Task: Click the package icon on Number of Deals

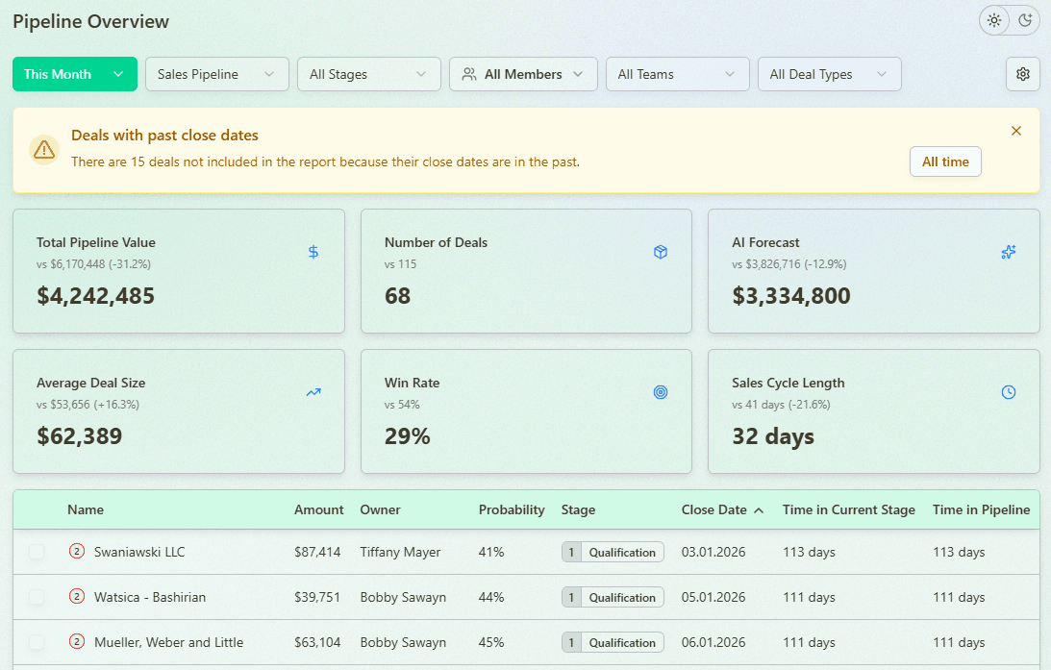Action: click(661, 252)
